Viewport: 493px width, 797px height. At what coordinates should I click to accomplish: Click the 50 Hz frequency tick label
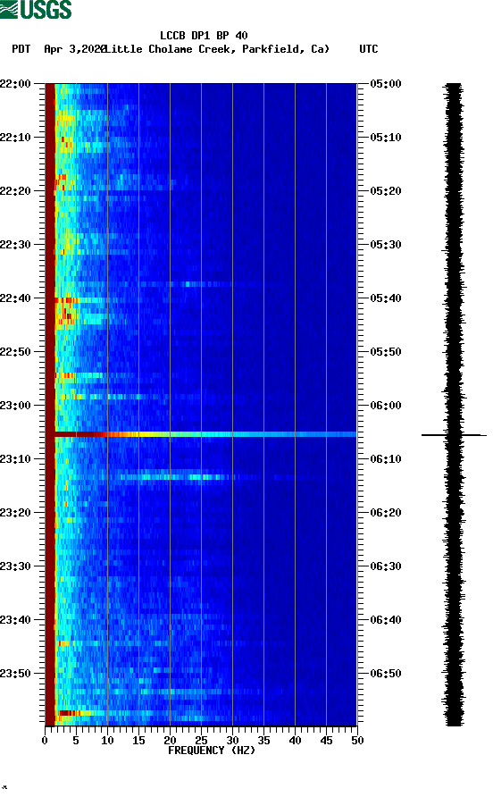click(x=357, y=741)
